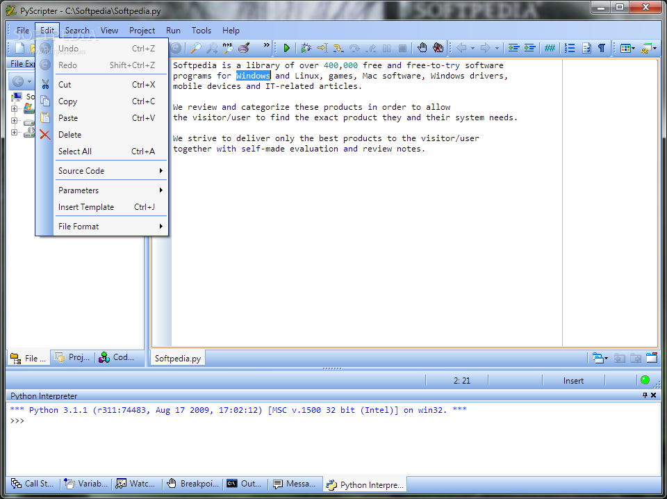The height and width of the screenshot is (499, 667).
Task: Expand toolbar overflow chevron
Action: [266, 44]
